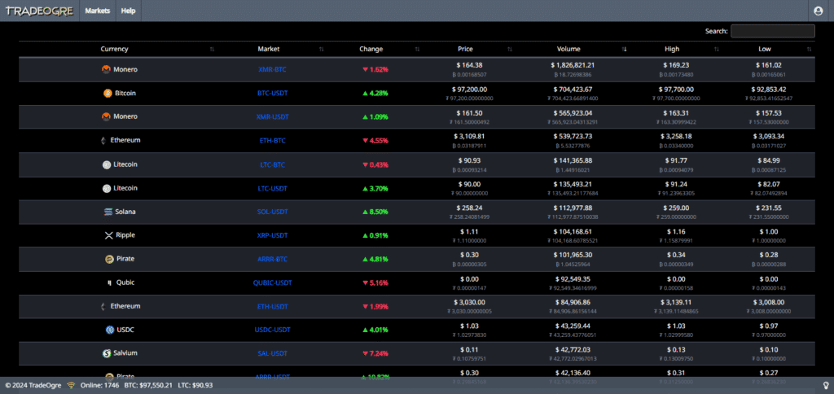
Task: Click the Bitcoin coin icon
Action: [108, 93]
